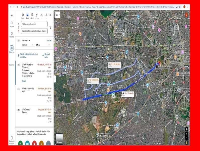The width and height of the screenshot is (200, 151).
Task: Select the public transit travel mode
Action: click(32, 15)
